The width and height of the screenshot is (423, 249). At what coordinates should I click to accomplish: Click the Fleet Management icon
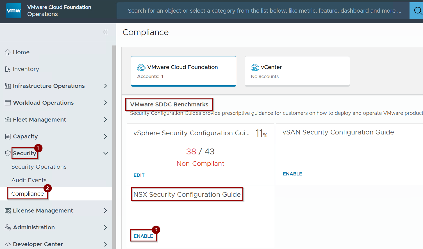pos(8,120)
